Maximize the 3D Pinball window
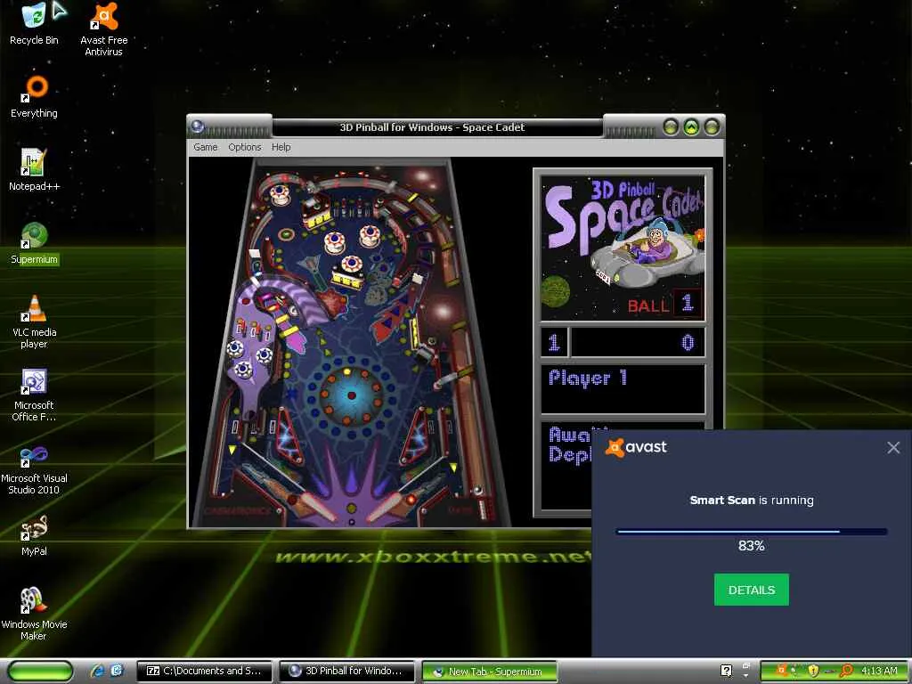The width and height of the screenshot is (912, 684). tap(691, 126)
